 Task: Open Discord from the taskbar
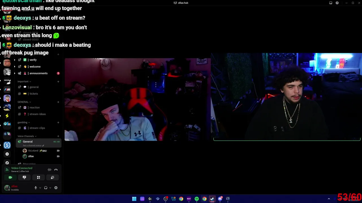tap(220, 199)
